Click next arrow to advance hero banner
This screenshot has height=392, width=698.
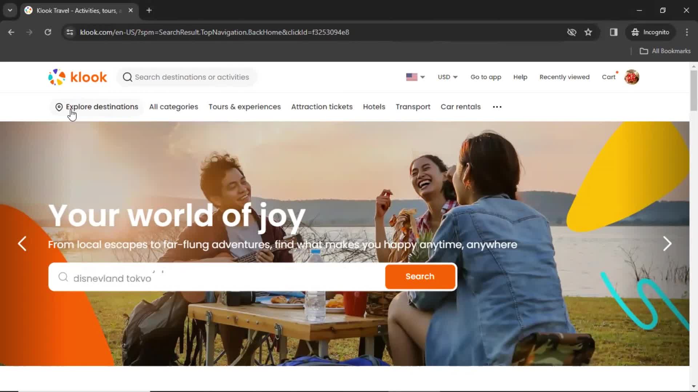[x=667, y=243]
